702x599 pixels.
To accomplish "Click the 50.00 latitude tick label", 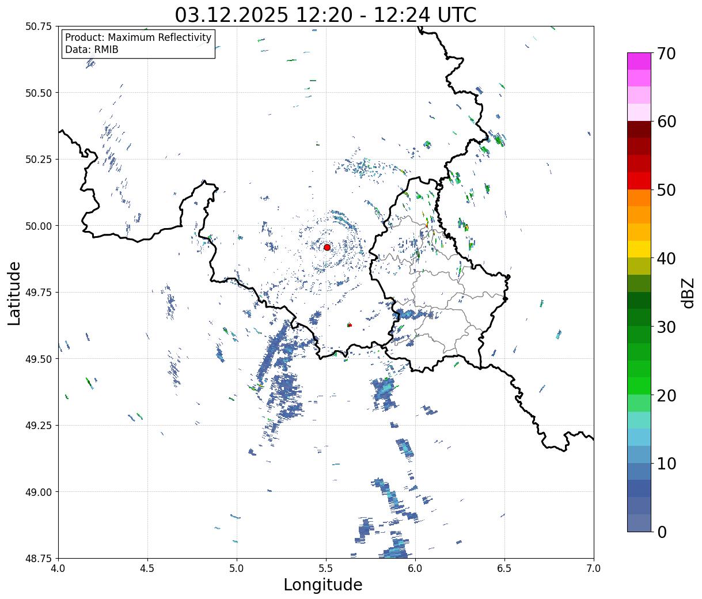I will [x=39, y=226].
